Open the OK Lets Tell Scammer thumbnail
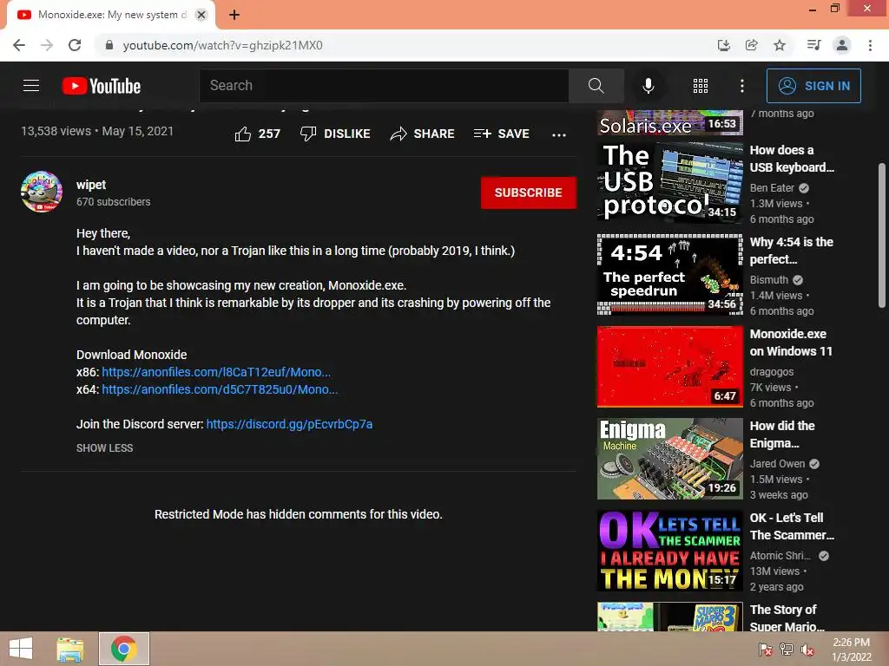 (x=669, y=551)
